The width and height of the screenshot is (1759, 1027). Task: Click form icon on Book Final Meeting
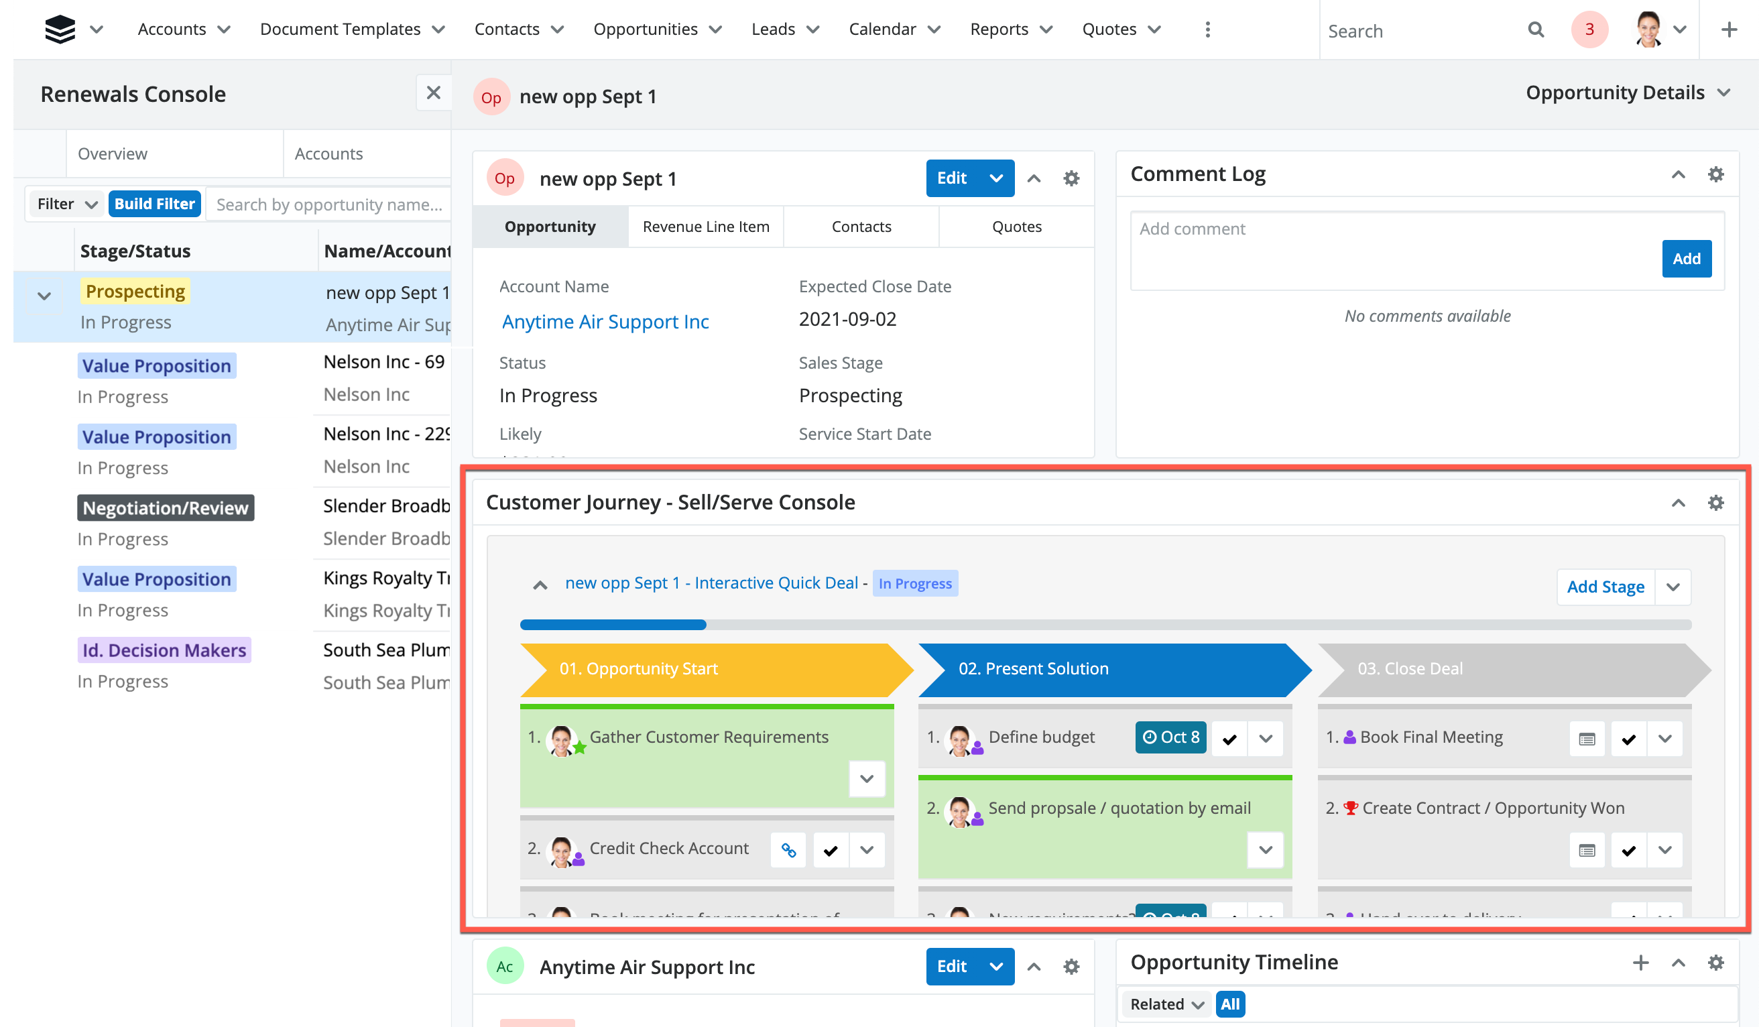(1587, 739)
